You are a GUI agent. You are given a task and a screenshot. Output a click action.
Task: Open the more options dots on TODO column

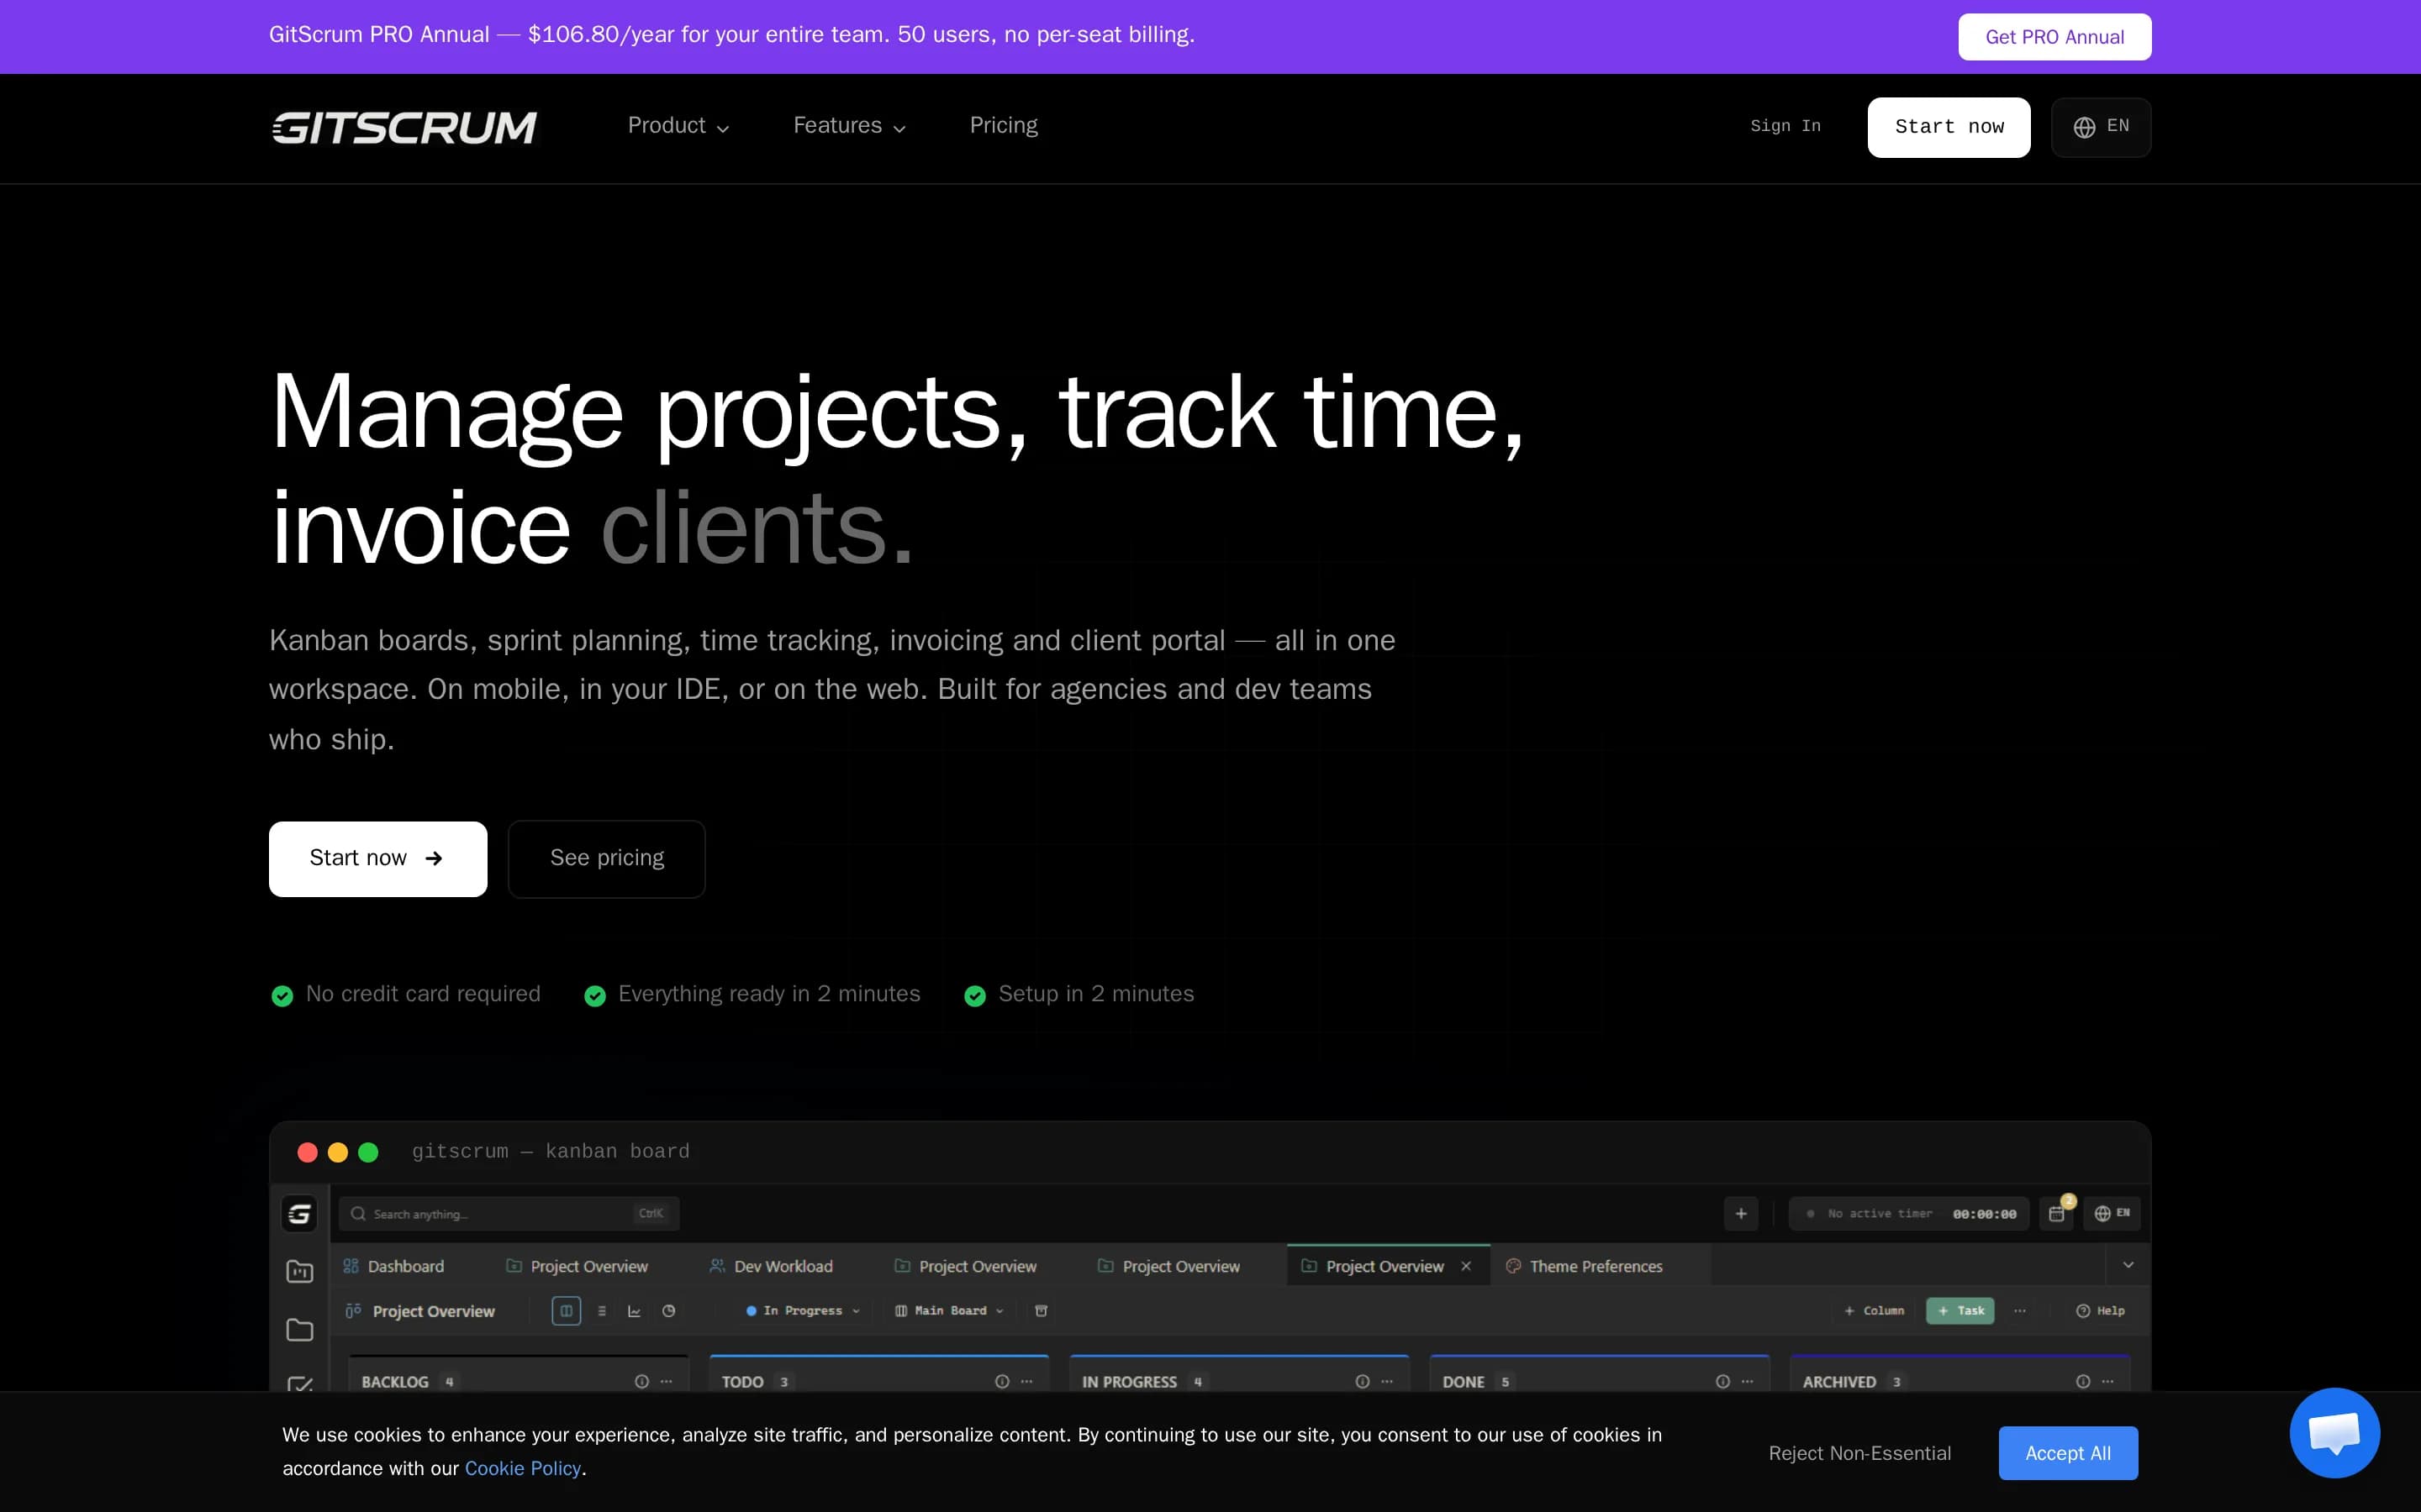pos(1026,1381)
